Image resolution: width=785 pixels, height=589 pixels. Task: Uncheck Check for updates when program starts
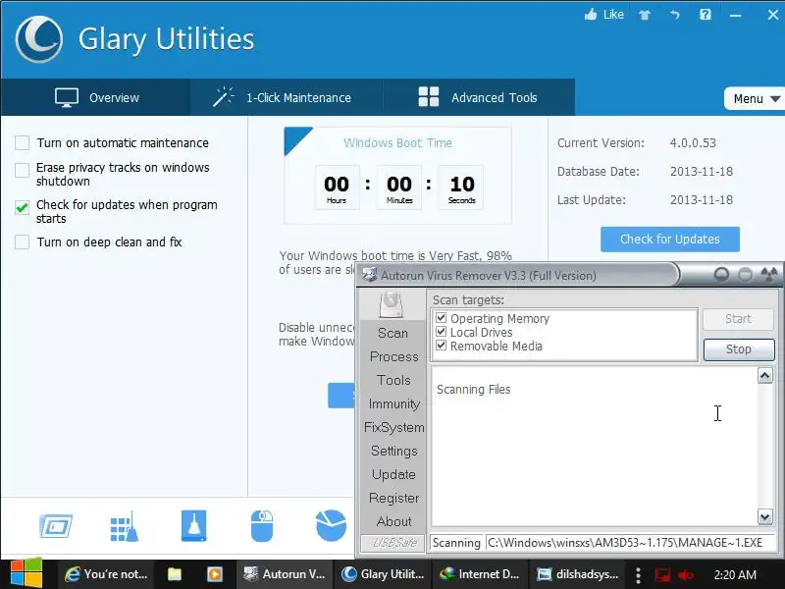click(x=22, y=207)
